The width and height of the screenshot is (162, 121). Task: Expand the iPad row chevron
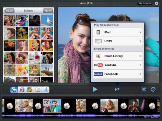pyautogui.click(x=140, y=32)
